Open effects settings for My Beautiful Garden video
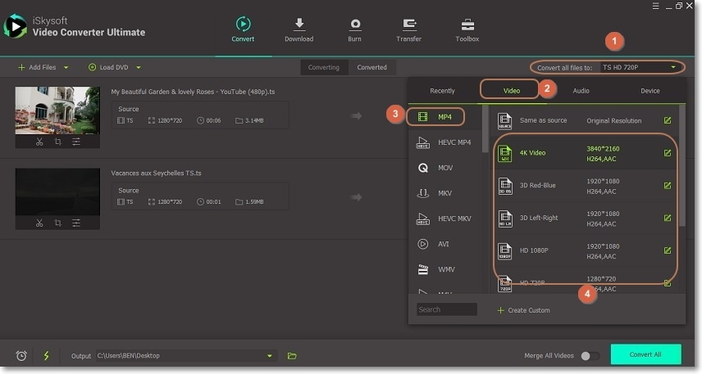Viewport: 702px width, 374px height. (x=76, y=142)
